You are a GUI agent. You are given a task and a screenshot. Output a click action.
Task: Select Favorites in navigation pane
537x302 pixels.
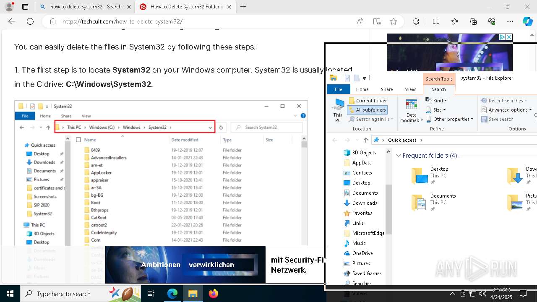pyautogui.click(x=362, y=213)
